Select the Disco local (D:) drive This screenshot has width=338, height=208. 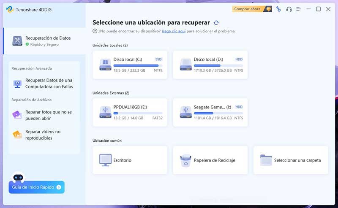coord(210,65)
